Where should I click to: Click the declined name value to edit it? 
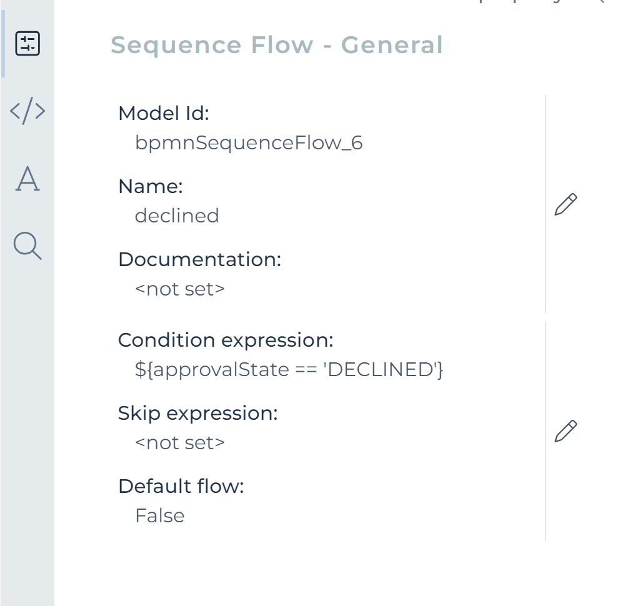tap(177, 216)
